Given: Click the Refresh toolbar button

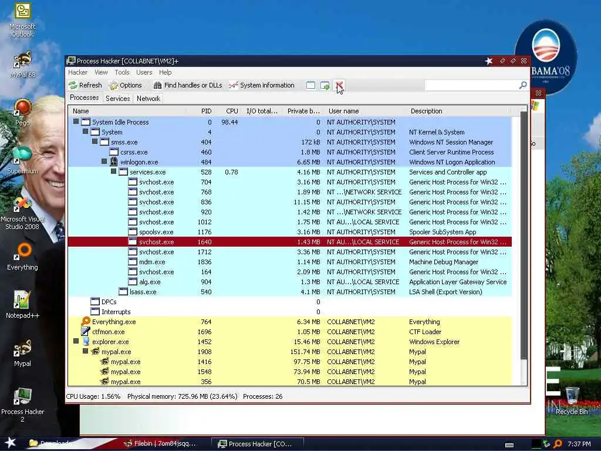Looking at the screenshot, I should (x=85, y=85).
